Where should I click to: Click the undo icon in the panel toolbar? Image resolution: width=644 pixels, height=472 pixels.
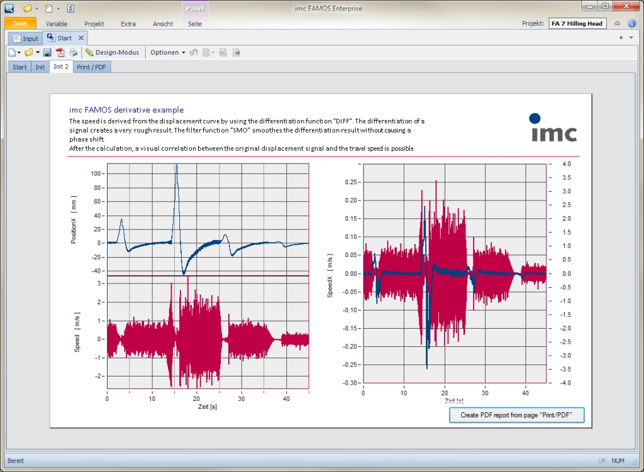coord(194,53)
